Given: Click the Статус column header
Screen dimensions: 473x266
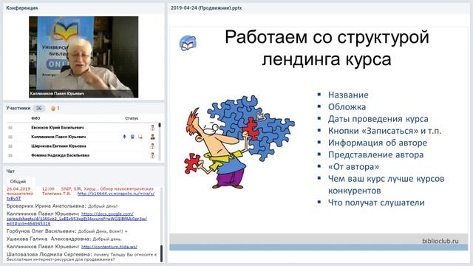Looking at the screenshot, I should coord(132,118).
